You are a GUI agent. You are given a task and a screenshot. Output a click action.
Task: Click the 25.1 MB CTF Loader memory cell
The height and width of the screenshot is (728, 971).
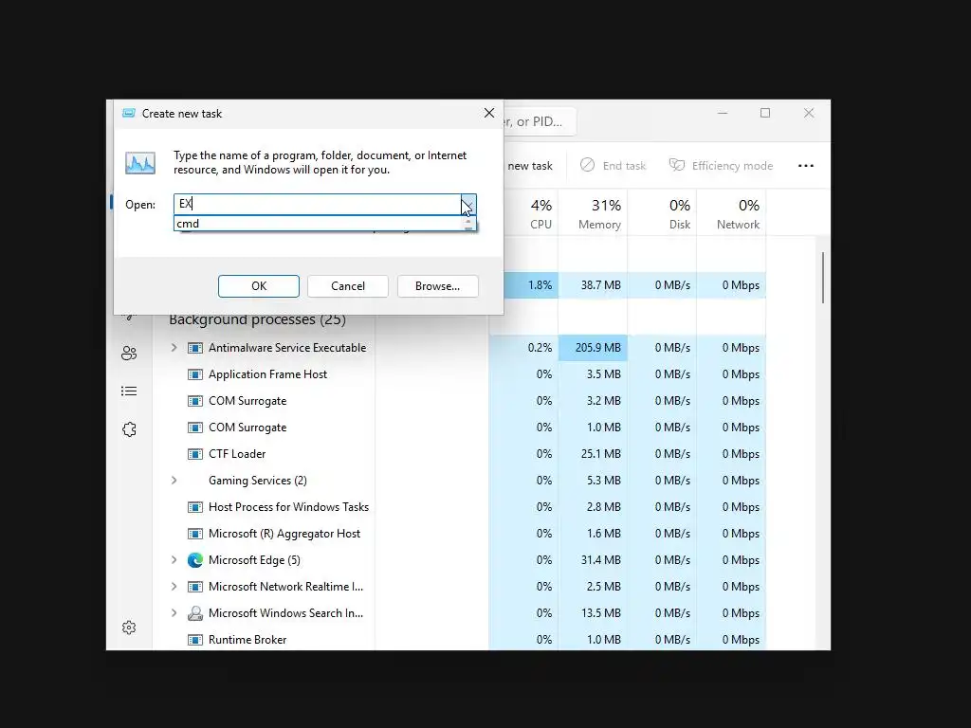[593, 454]
